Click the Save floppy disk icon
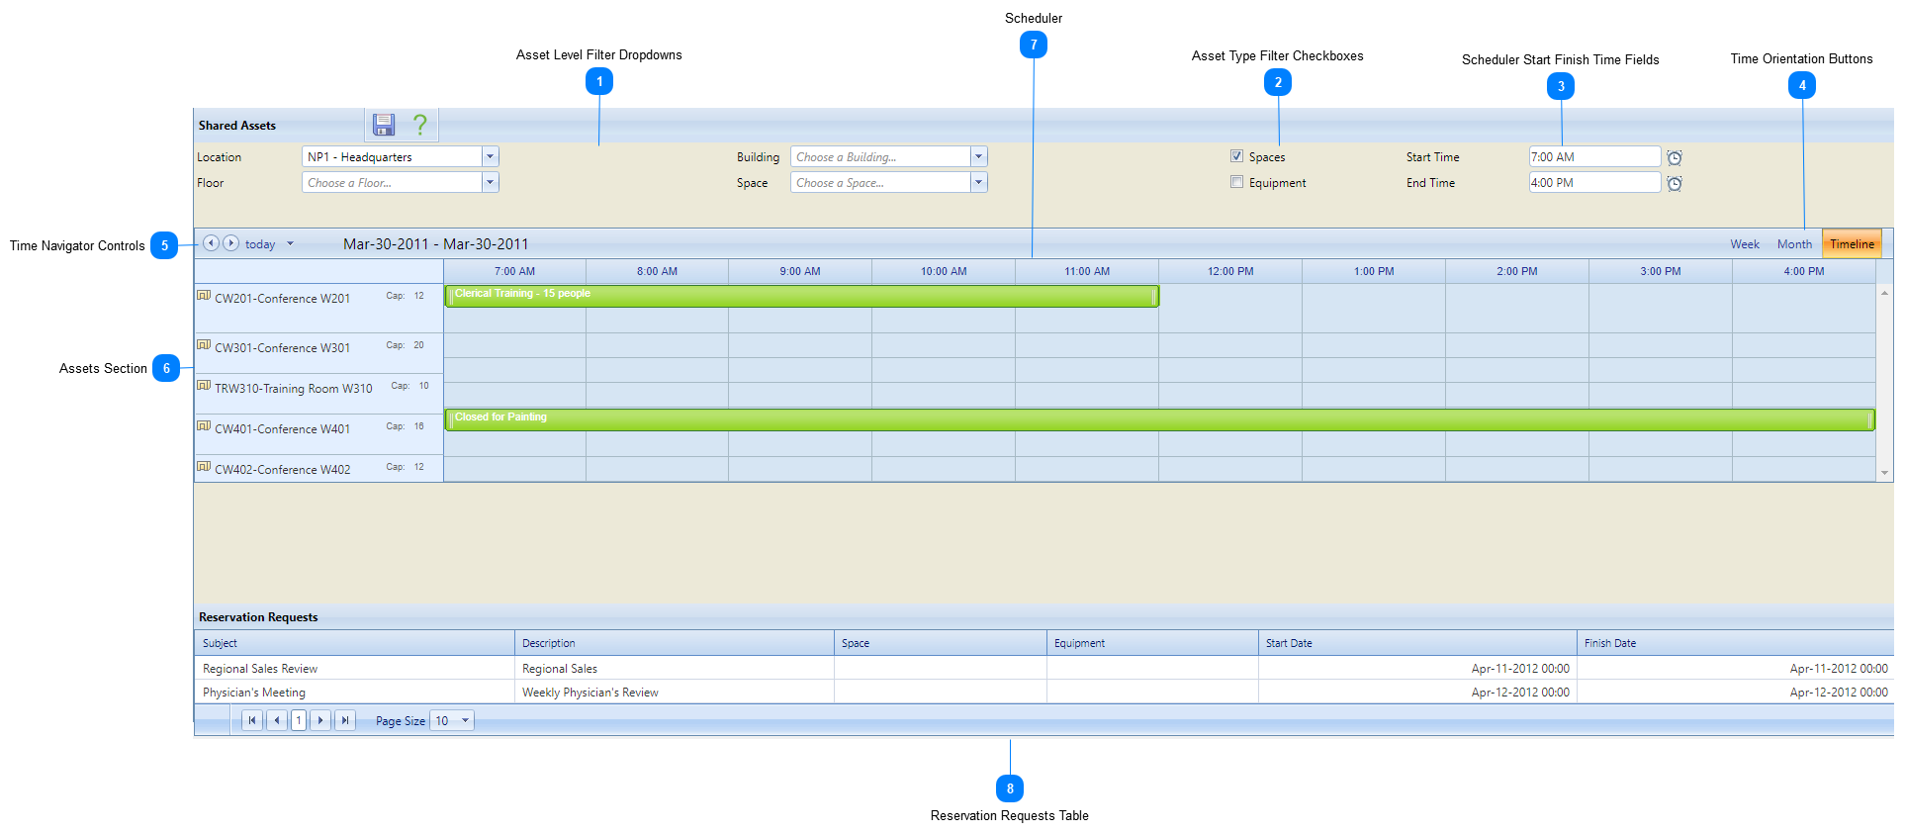 (x=384, y=125)
